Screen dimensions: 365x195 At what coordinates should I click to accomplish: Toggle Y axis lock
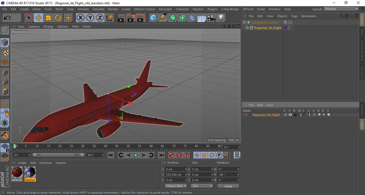tap(90, 18)
